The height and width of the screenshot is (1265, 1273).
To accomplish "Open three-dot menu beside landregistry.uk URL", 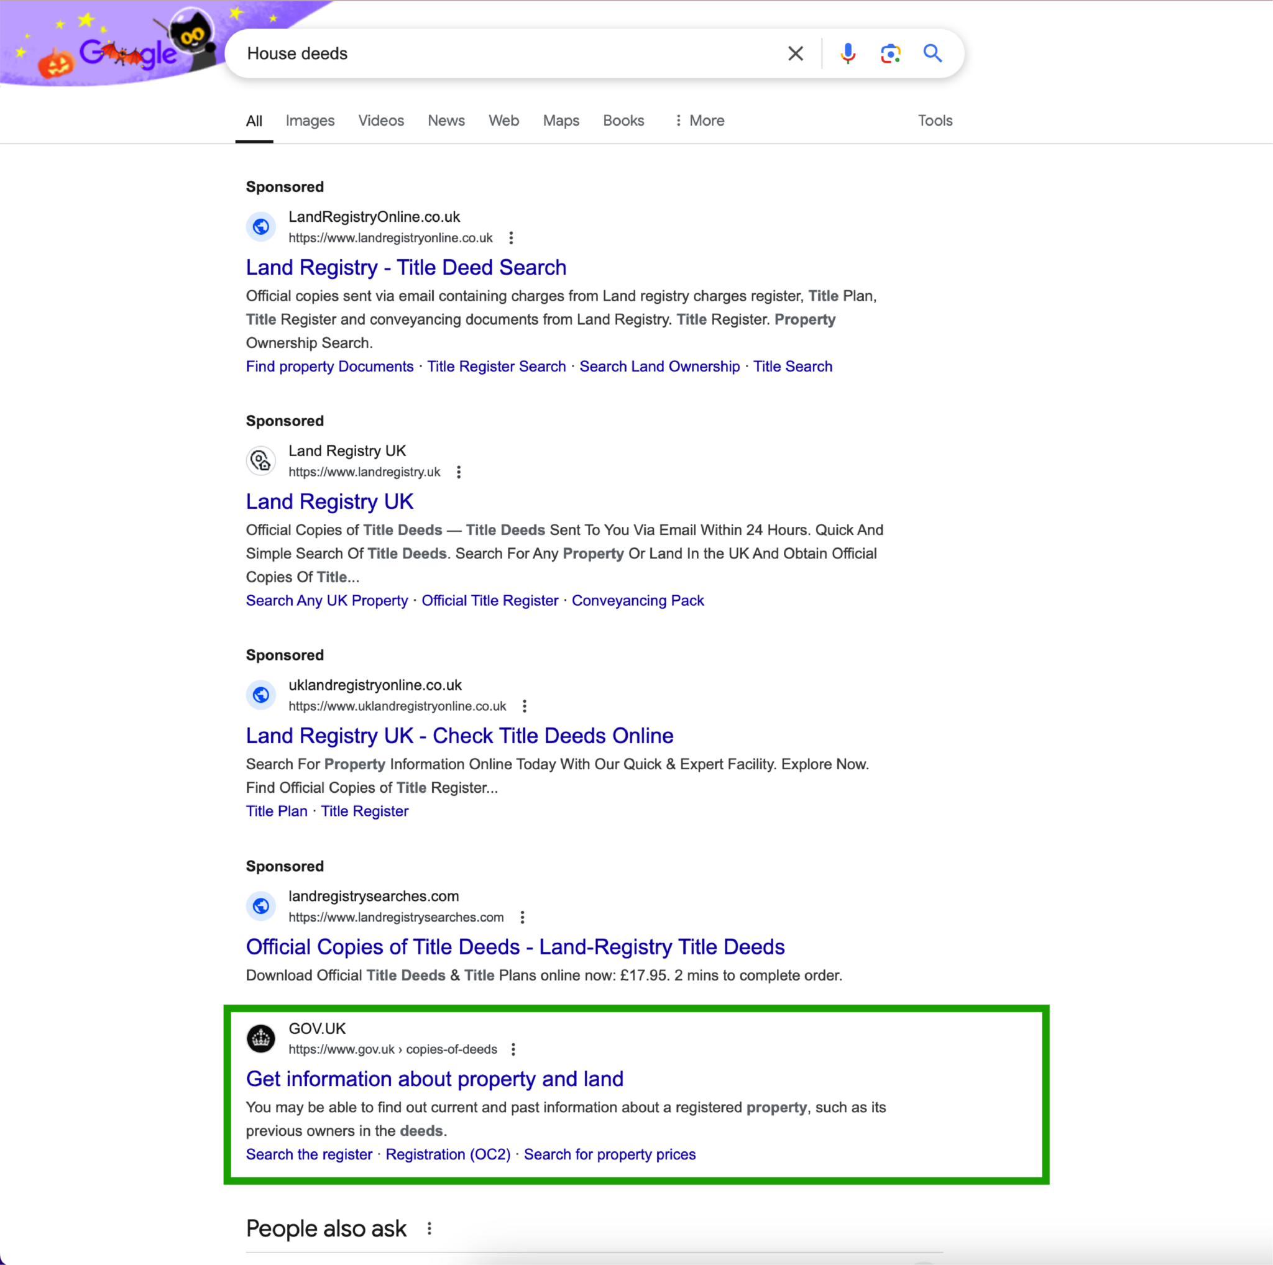I will 459,472.
